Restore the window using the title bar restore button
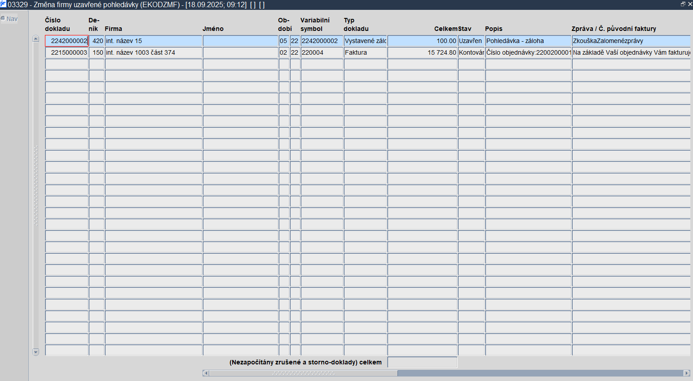The image size is (693, 381). click(x=683, y=4)
